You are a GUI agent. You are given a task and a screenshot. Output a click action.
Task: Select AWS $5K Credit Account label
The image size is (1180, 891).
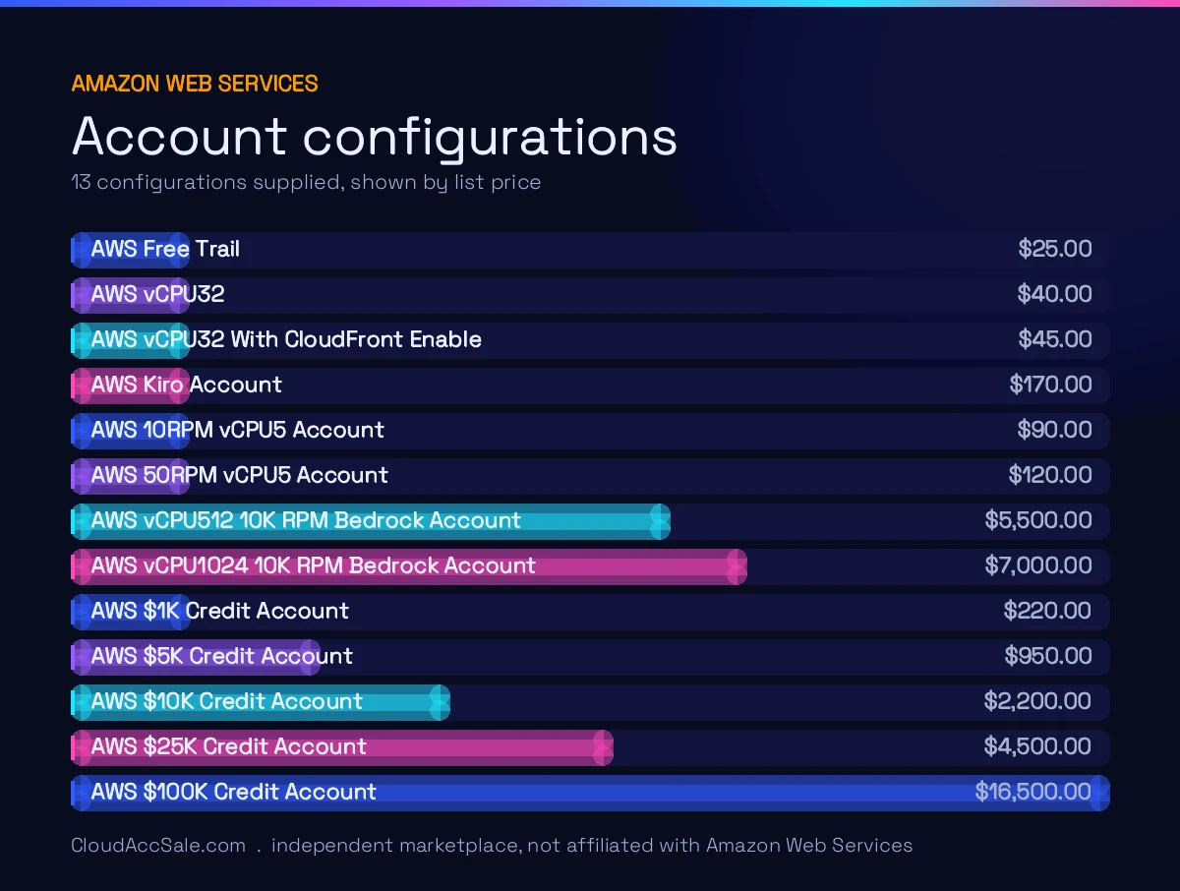tap(222, 656)
